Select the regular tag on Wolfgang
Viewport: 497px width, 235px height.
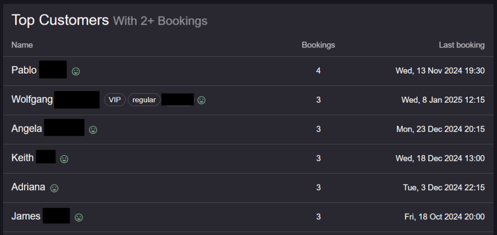click(144, 100)
